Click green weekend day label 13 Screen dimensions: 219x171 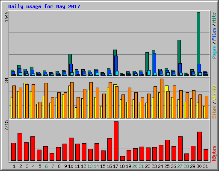[x=90, y=166]
